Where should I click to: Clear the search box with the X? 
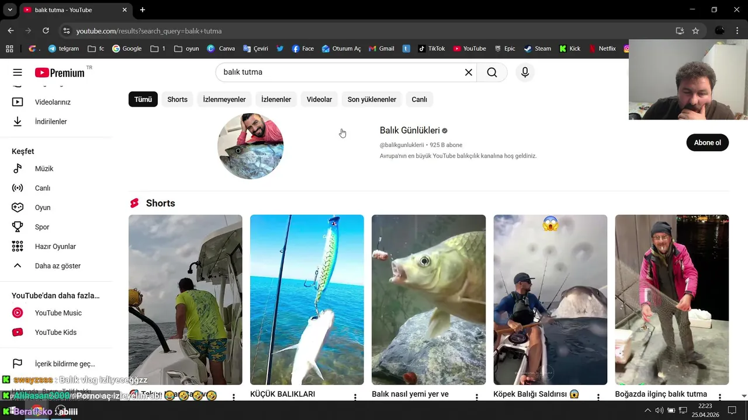pos(468,72)
